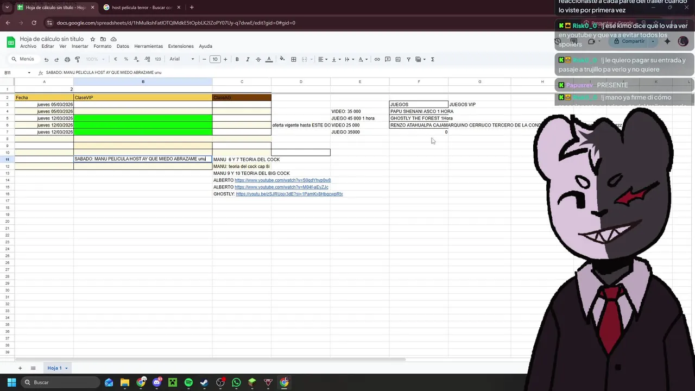Screen dimensions: 695x391
Task: Show all sheets list icon
Action: coord(33,368)
